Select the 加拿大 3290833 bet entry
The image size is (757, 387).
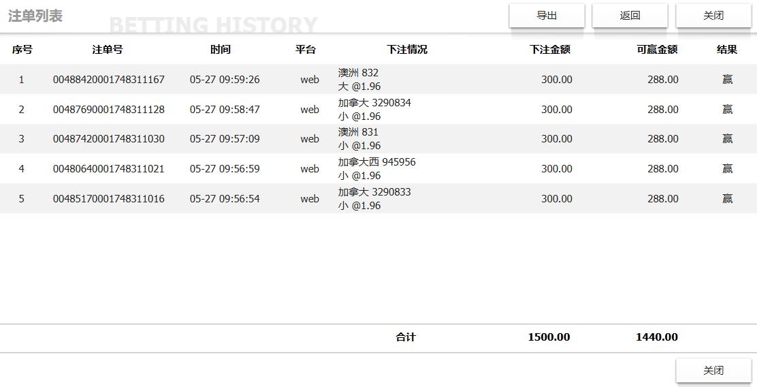374,199
